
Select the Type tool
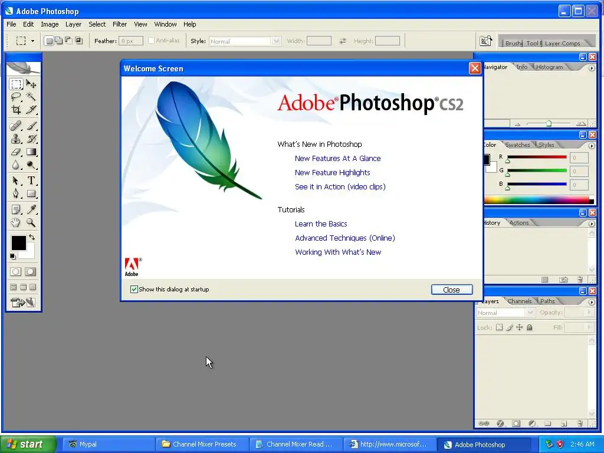tap(31, 180)
